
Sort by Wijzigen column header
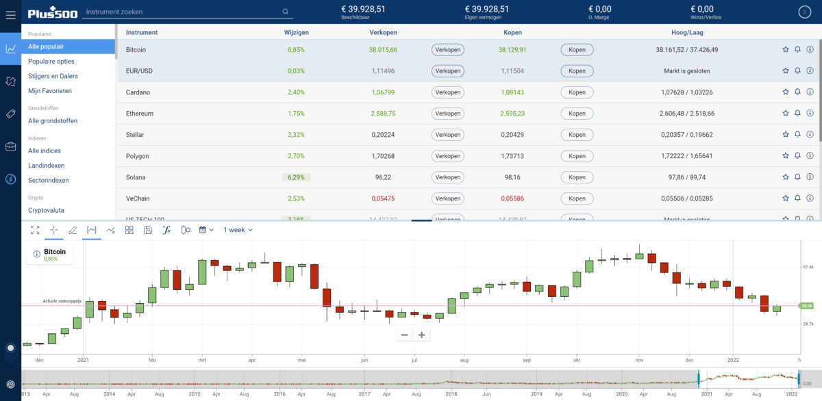(x=296, y=32)
